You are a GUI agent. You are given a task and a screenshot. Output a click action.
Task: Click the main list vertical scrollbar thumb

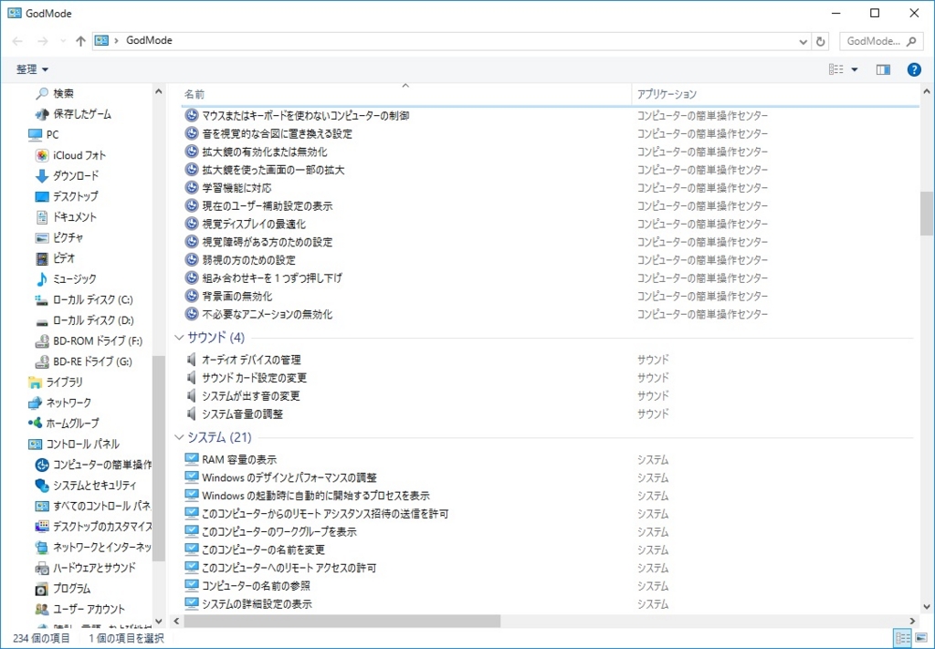[x=926, y=214]
